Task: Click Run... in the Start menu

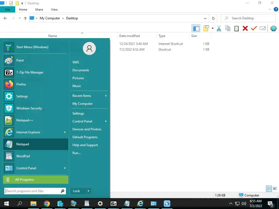Action: click(x=77, y=153)
